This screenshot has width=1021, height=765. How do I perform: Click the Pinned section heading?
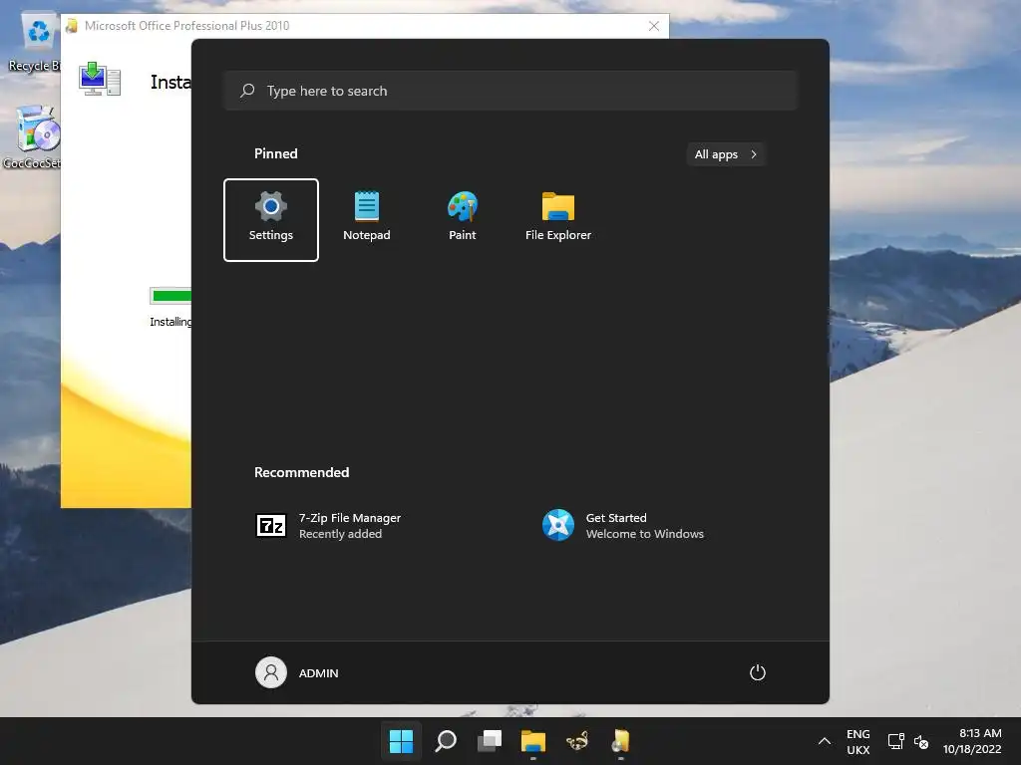(275, 153)
